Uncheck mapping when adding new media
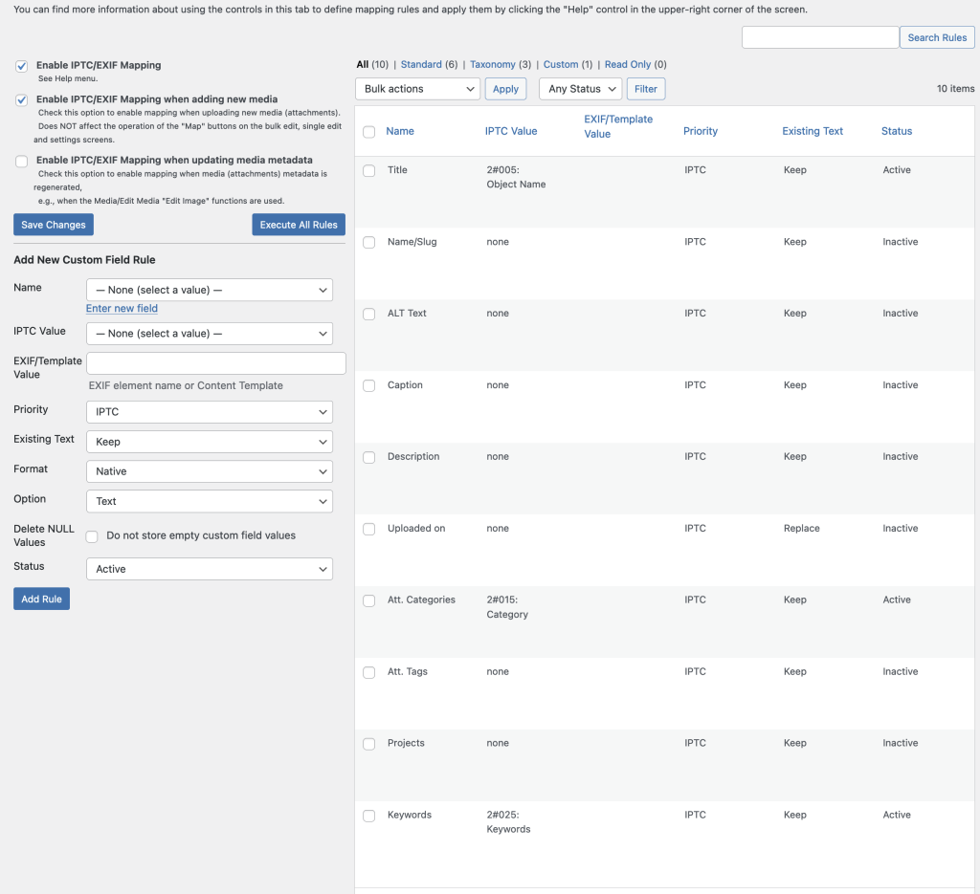Viewport: 980px width, 894px height. [22, 99]
